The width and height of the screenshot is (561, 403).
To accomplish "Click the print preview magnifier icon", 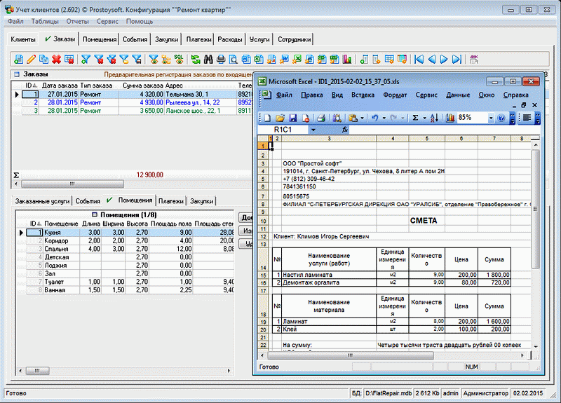I will 234,59.
